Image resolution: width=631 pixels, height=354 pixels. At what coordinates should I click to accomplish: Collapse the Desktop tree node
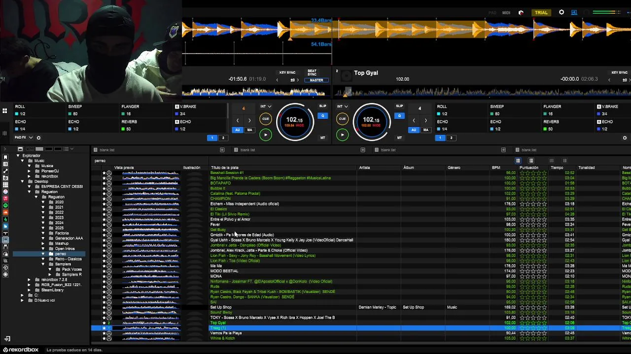[22, 181]
